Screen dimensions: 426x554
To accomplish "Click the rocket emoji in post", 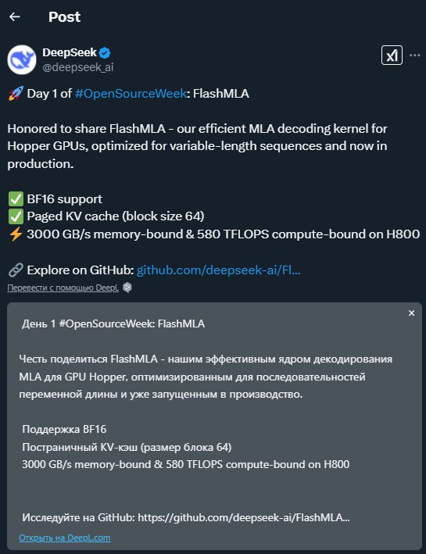I will pos(16,93).
